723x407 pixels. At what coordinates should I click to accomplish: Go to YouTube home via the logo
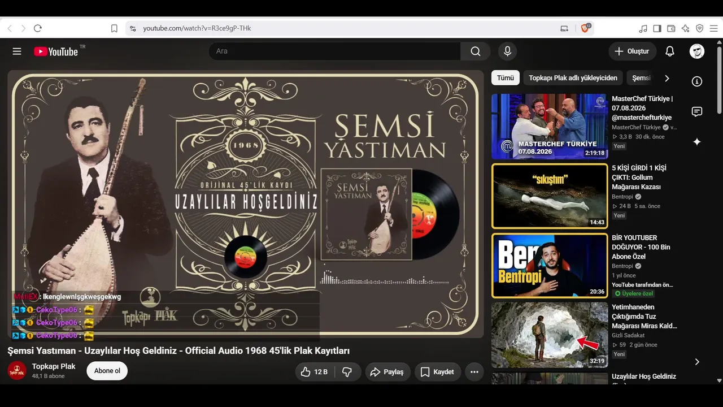tap(56, 51)
